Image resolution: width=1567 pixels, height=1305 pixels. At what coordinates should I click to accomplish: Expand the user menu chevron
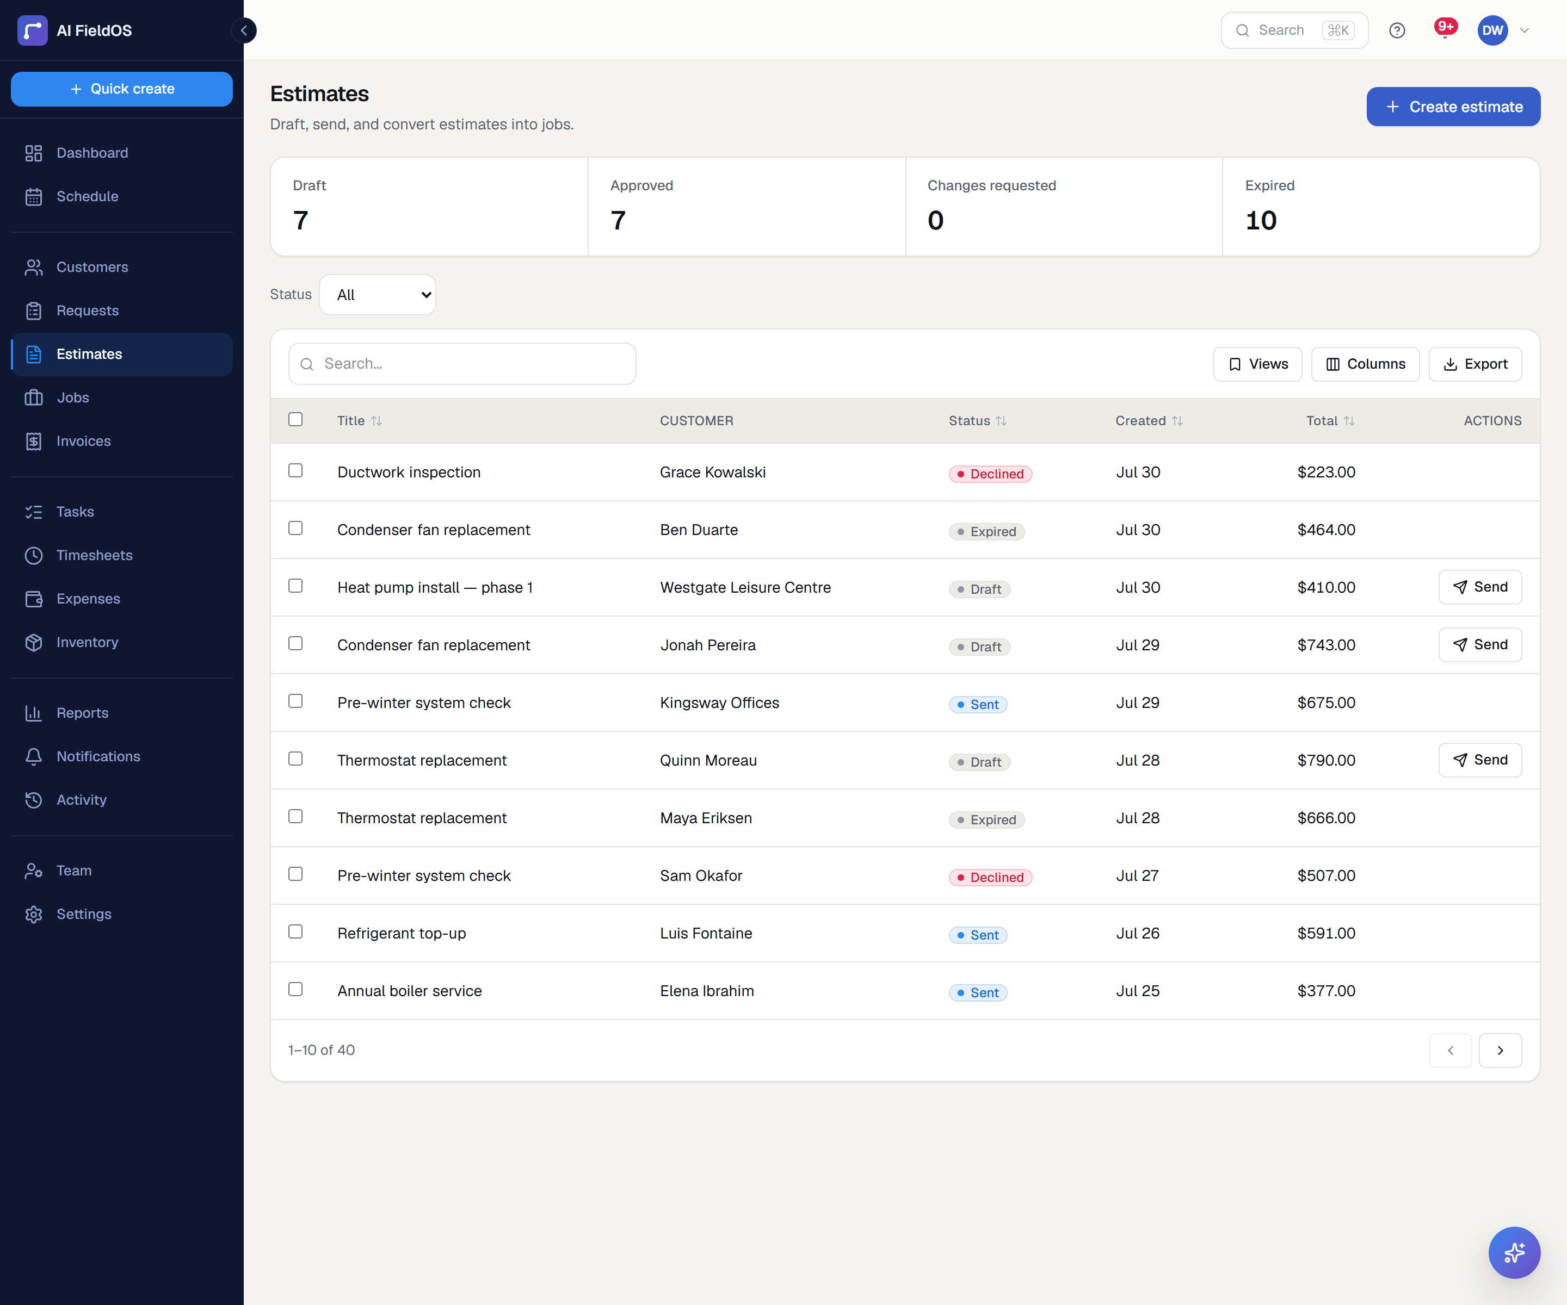1525,30
